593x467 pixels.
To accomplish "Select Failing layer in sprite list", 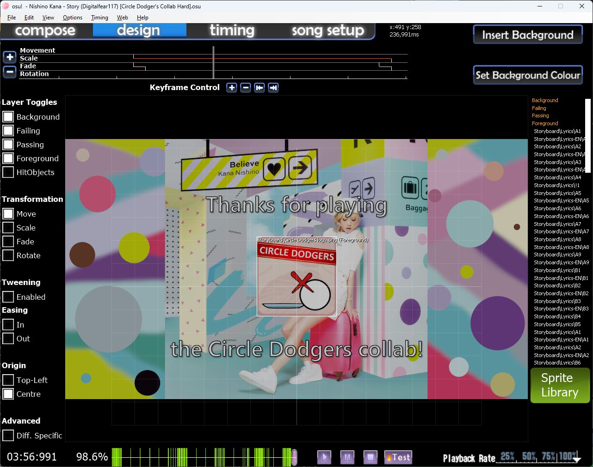I will (x=539, y=108).
